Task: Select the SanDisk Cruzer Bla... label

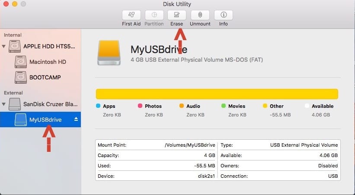Action: 51,104
